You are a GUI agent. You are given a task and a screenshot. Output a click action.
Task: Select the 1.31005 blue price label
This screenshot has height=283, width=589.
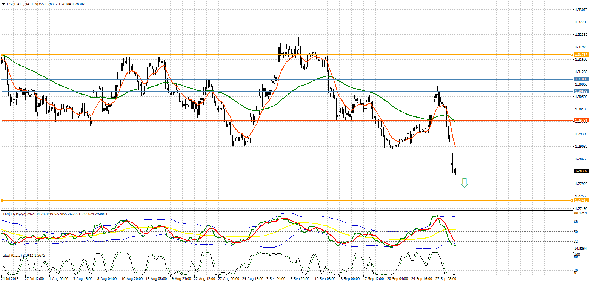[581, 79]
